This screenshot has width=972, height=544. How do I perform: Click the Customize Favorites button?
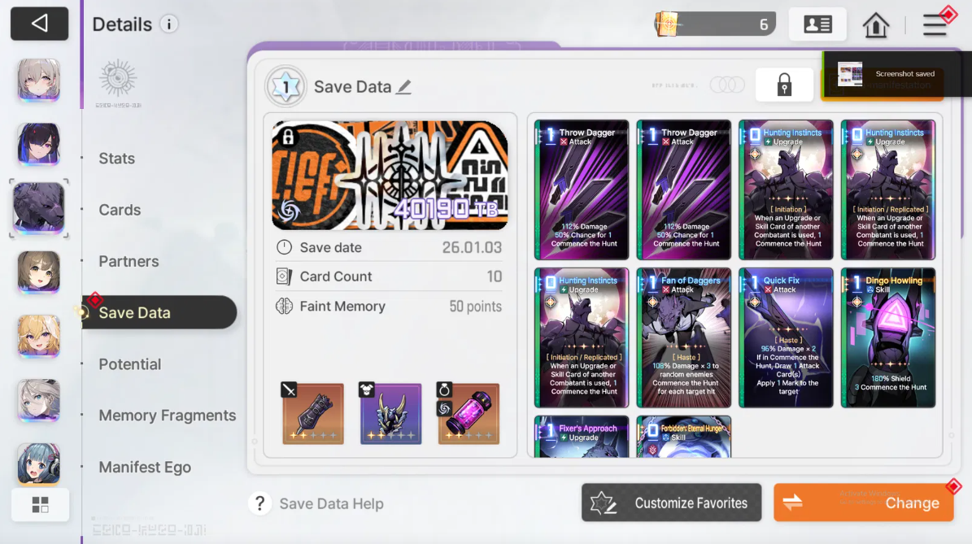tap(671, 503)
